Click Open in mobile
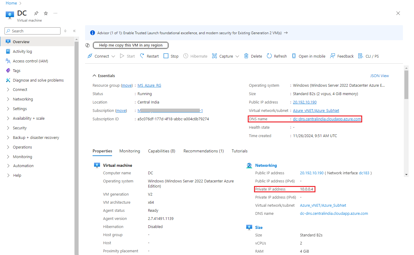Viewport: 414px width, 255px height. pyautogui.click(x=309, y=56)
